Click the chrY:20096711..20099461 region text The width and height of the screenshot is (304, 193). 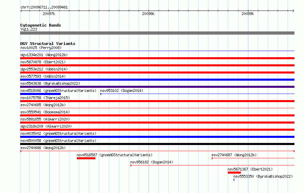(x=44, y=7)
